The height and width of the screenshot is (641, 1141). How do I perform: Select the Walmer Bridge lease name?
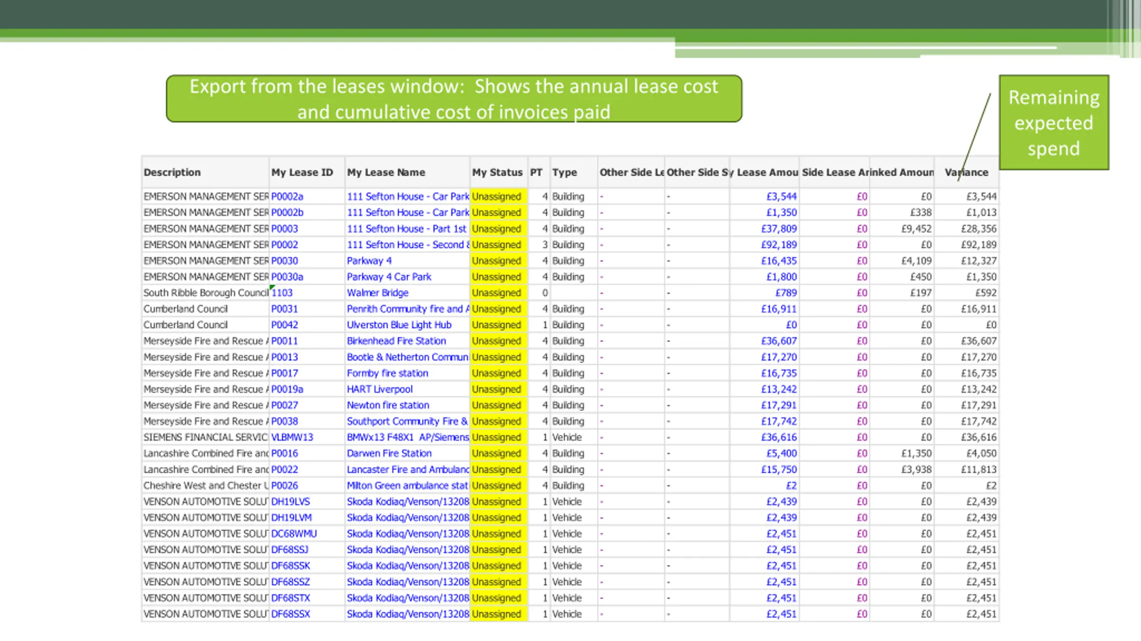pos(378,292)
